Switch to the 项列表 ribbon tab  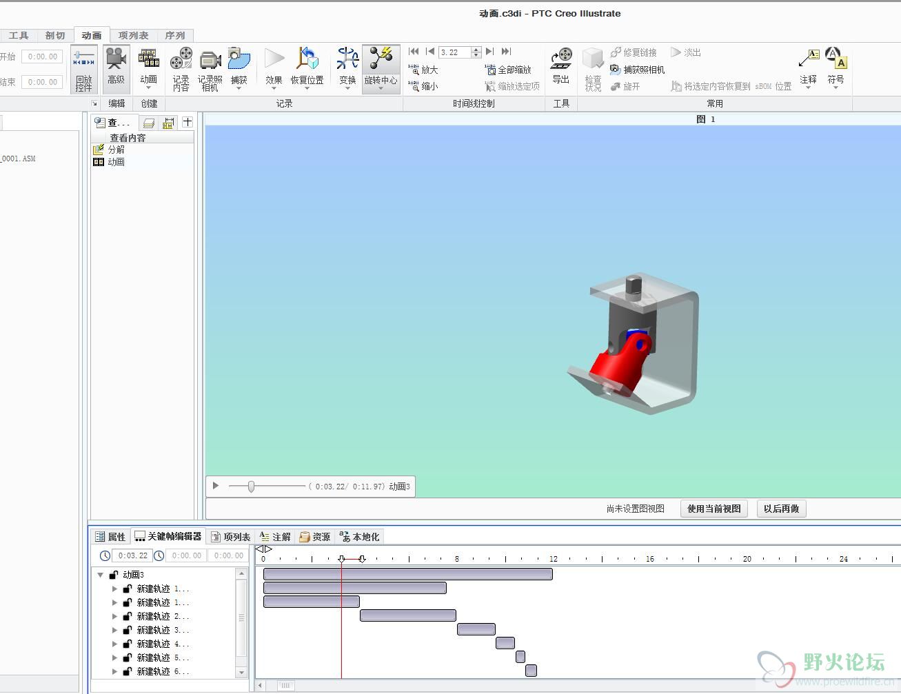pyautogui.click(x=133, y=35)
